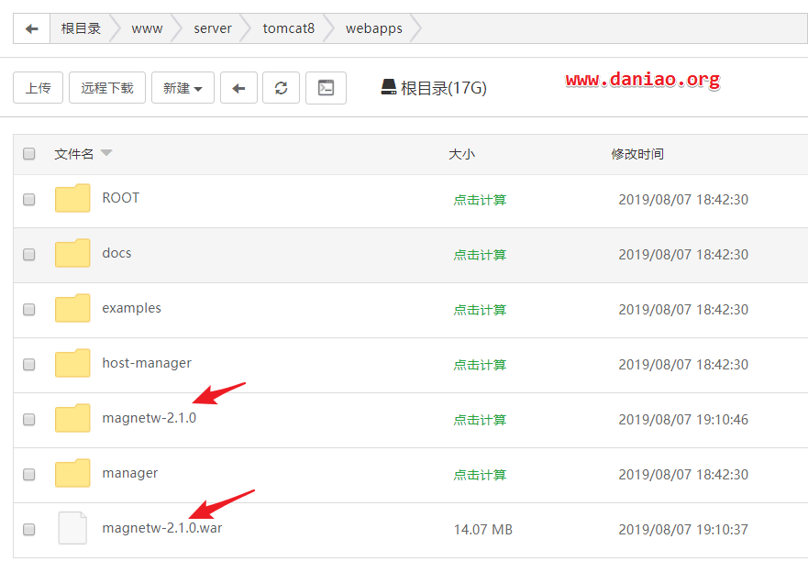Expand the 新建 dropdown

183,88
